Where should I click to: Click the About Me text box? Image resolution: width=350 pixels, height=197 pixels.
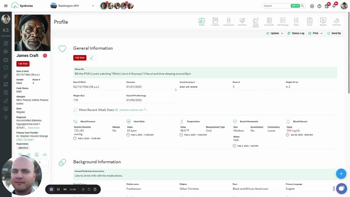205,72
